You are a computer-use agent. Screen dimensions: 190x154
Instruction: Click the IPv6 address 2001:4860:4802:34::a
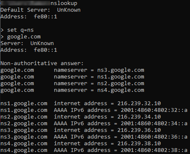click(x=154, y=124)
